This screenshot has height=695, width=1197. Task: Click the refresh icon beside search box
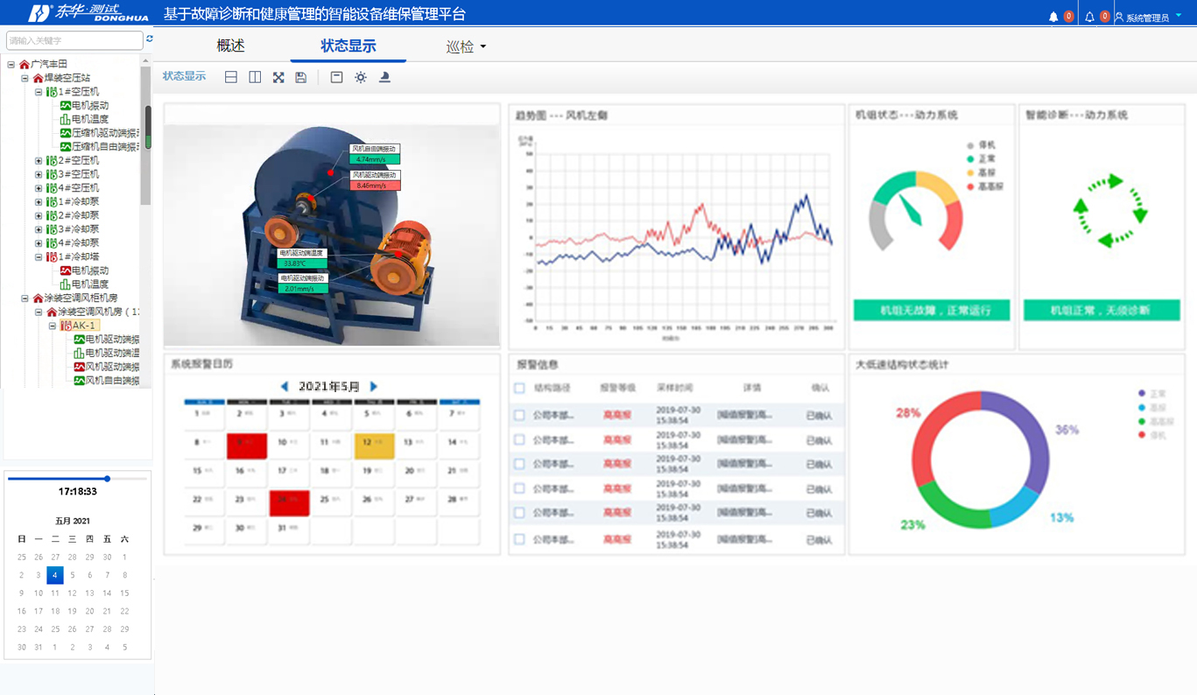point(150,39)
